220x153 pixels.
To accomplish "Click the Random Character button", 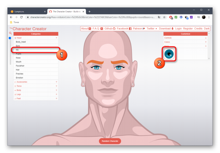I will click(110, 141).
